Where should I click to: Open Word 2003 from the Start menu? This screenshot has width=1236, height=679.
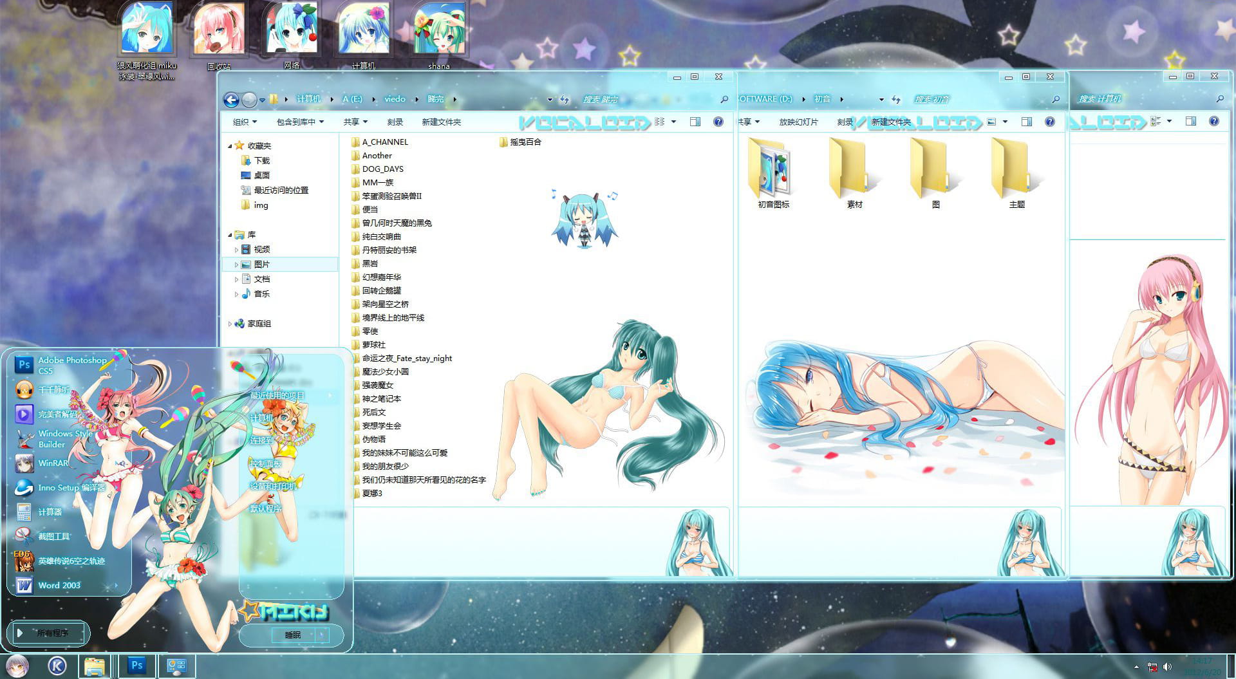point(58,585)
